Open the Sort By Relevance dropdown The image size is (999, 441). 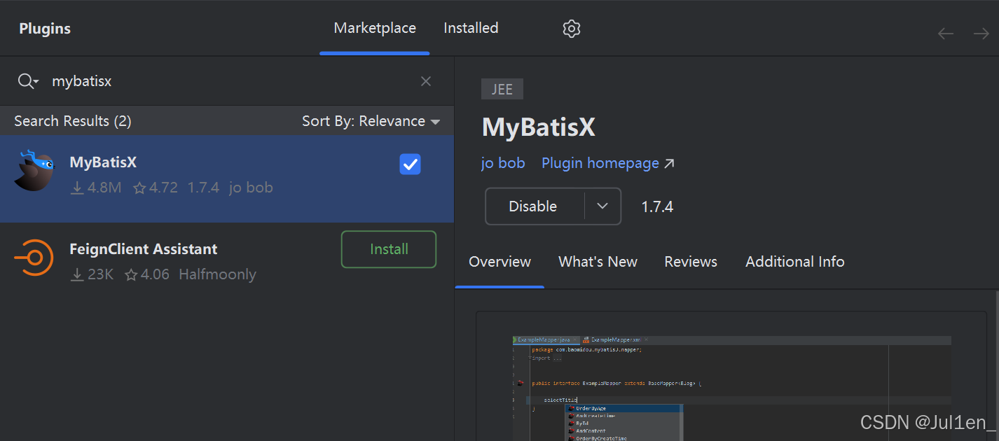coord(371,121)
